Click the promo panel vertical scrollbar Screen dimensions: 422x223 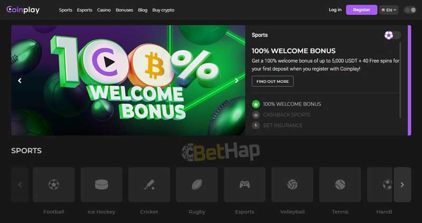point(400,80)
